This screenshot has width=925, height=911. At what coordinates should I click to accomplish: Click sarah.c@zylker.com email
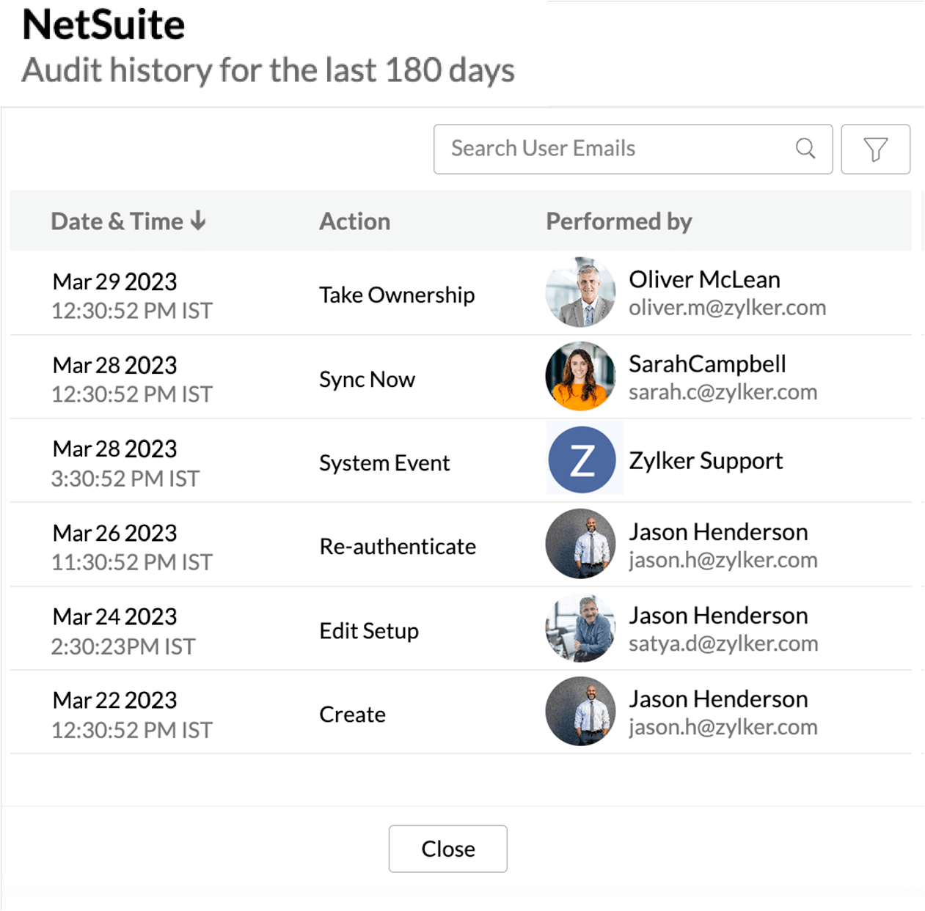coord(723,392)
